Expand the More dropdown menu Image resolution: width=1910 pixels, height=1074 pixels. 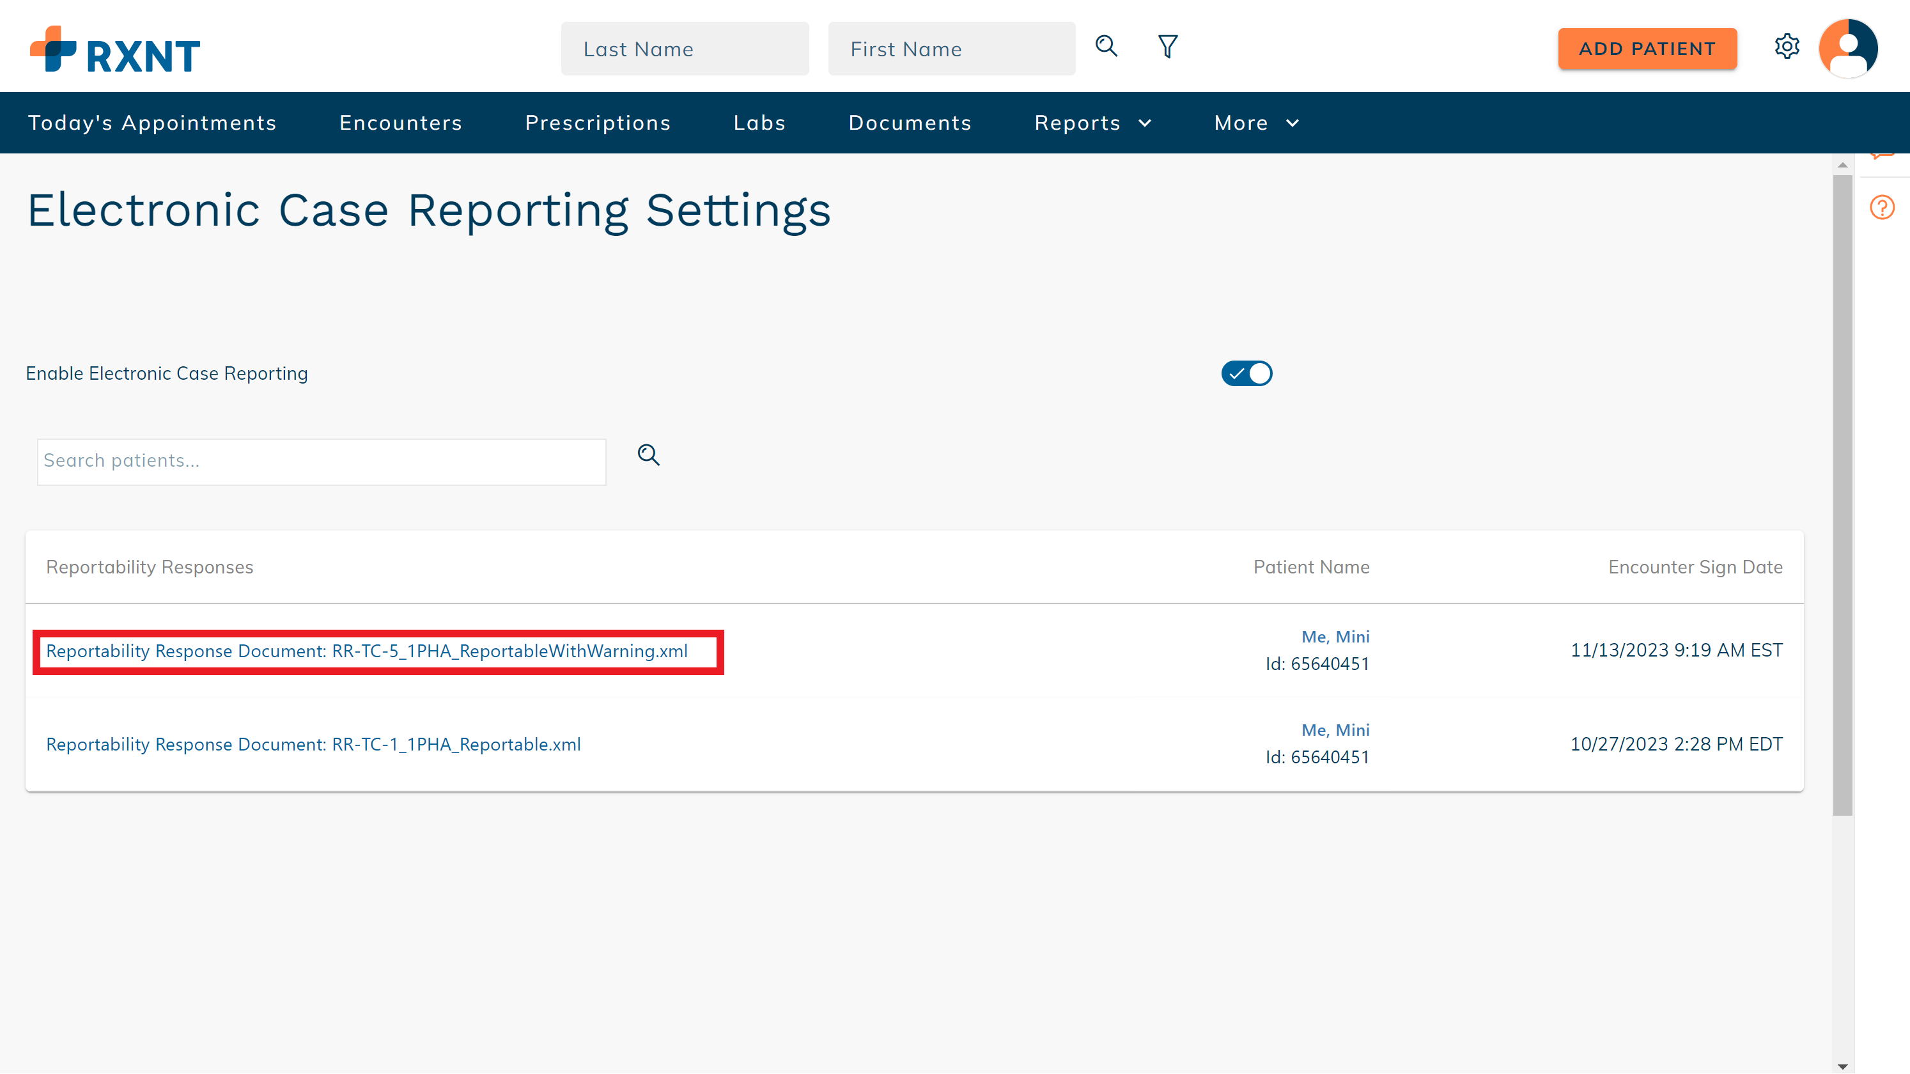click(x=1256, y=122)
